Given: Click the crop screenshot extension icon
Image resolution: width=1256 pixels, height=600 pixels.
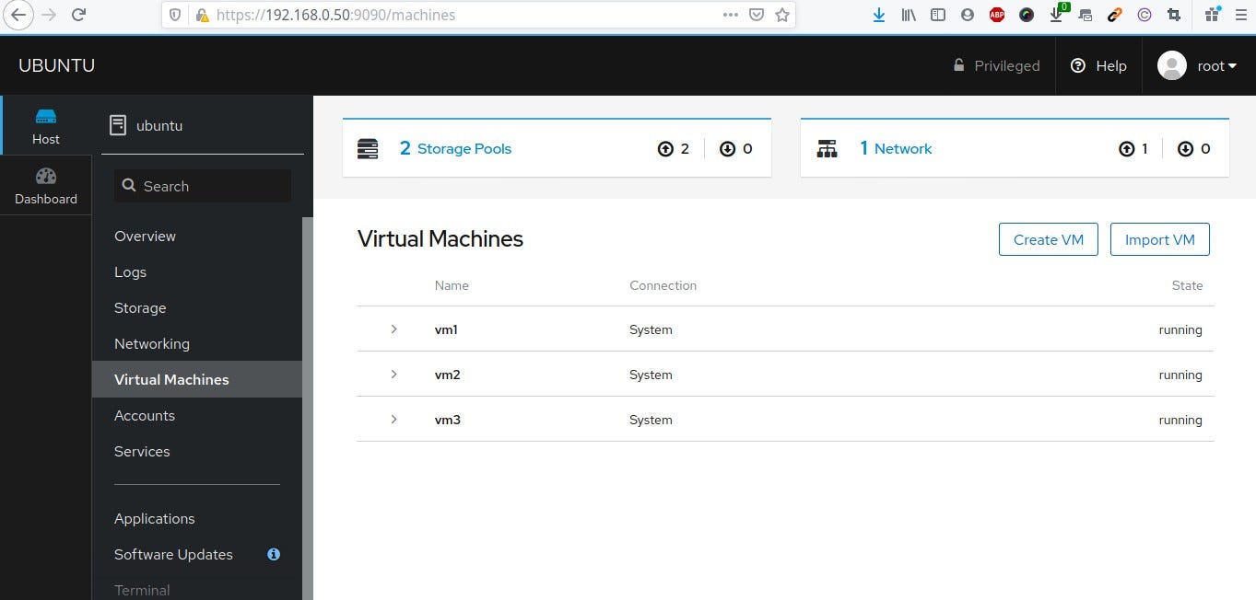Looking at the screenshot, I should point(1173,15).
